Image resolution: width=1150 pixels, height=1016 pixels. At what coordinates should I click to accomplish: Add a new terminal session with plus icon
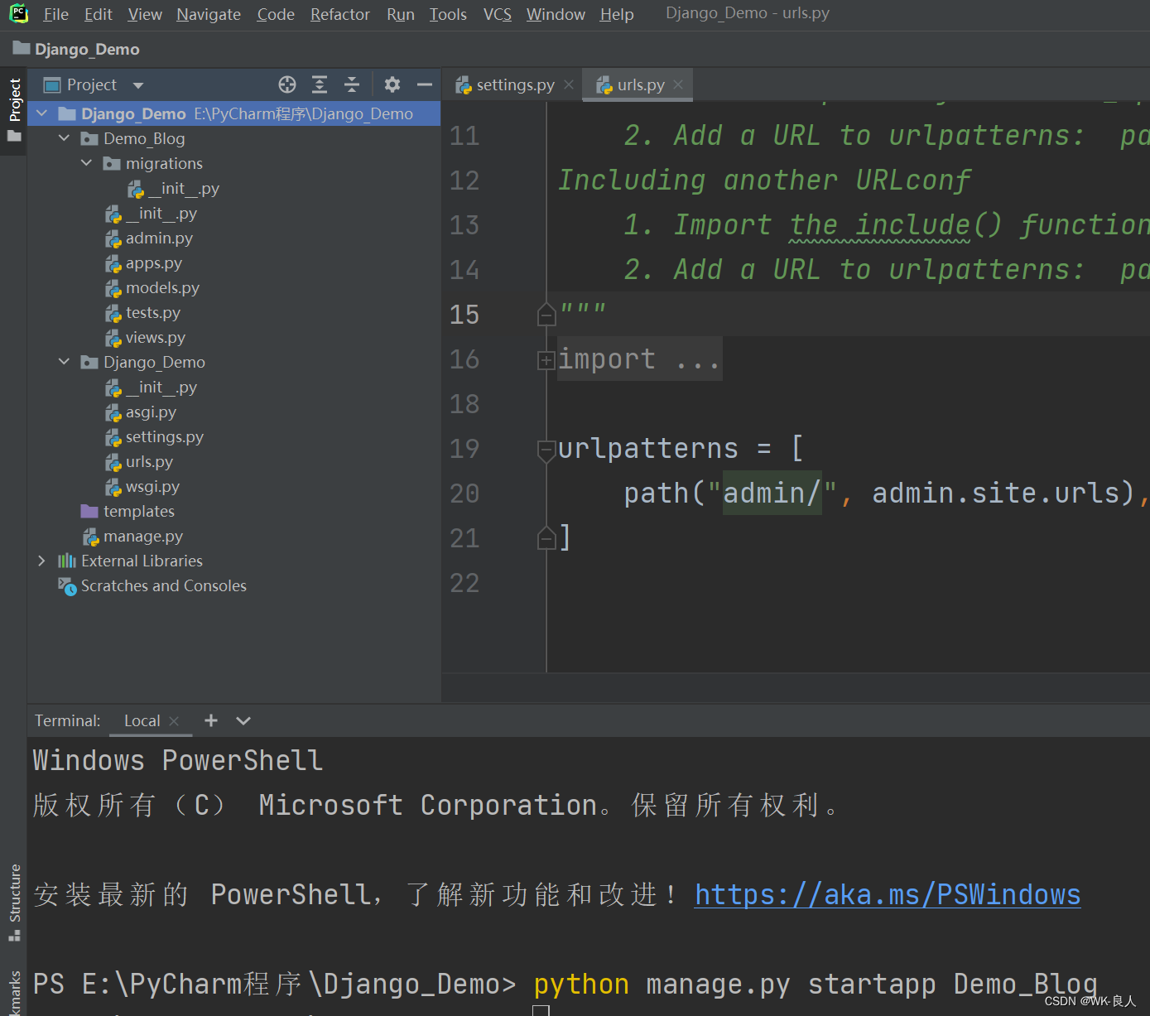tap(211, 720)
